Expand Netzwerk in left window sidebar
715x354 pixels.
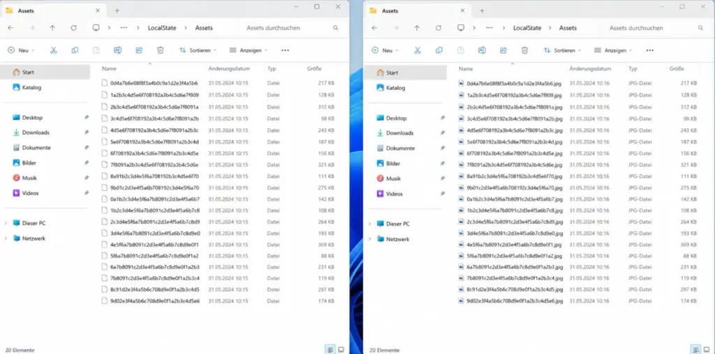click(x=6, y=238)
